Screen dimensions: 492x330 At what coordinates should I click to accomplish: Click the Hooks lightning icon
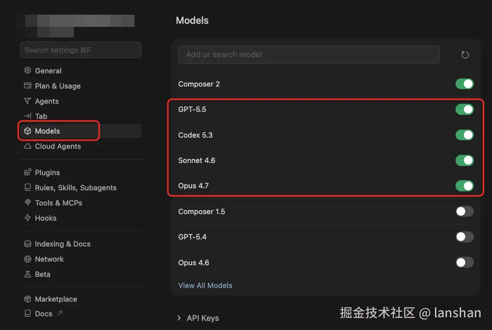click(28, 218)
